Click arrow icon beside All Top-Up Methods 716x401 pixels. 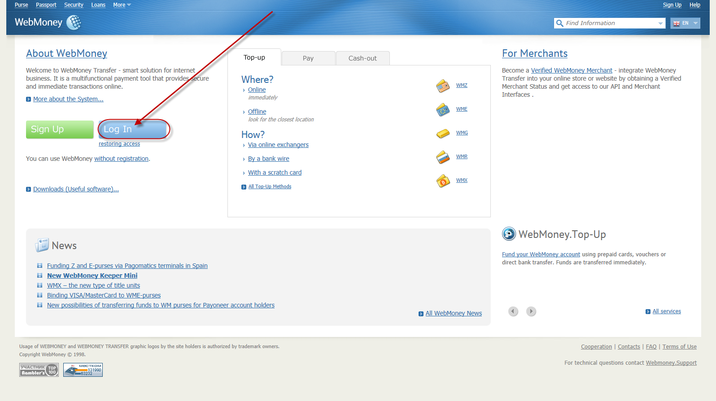coord(244,187)
